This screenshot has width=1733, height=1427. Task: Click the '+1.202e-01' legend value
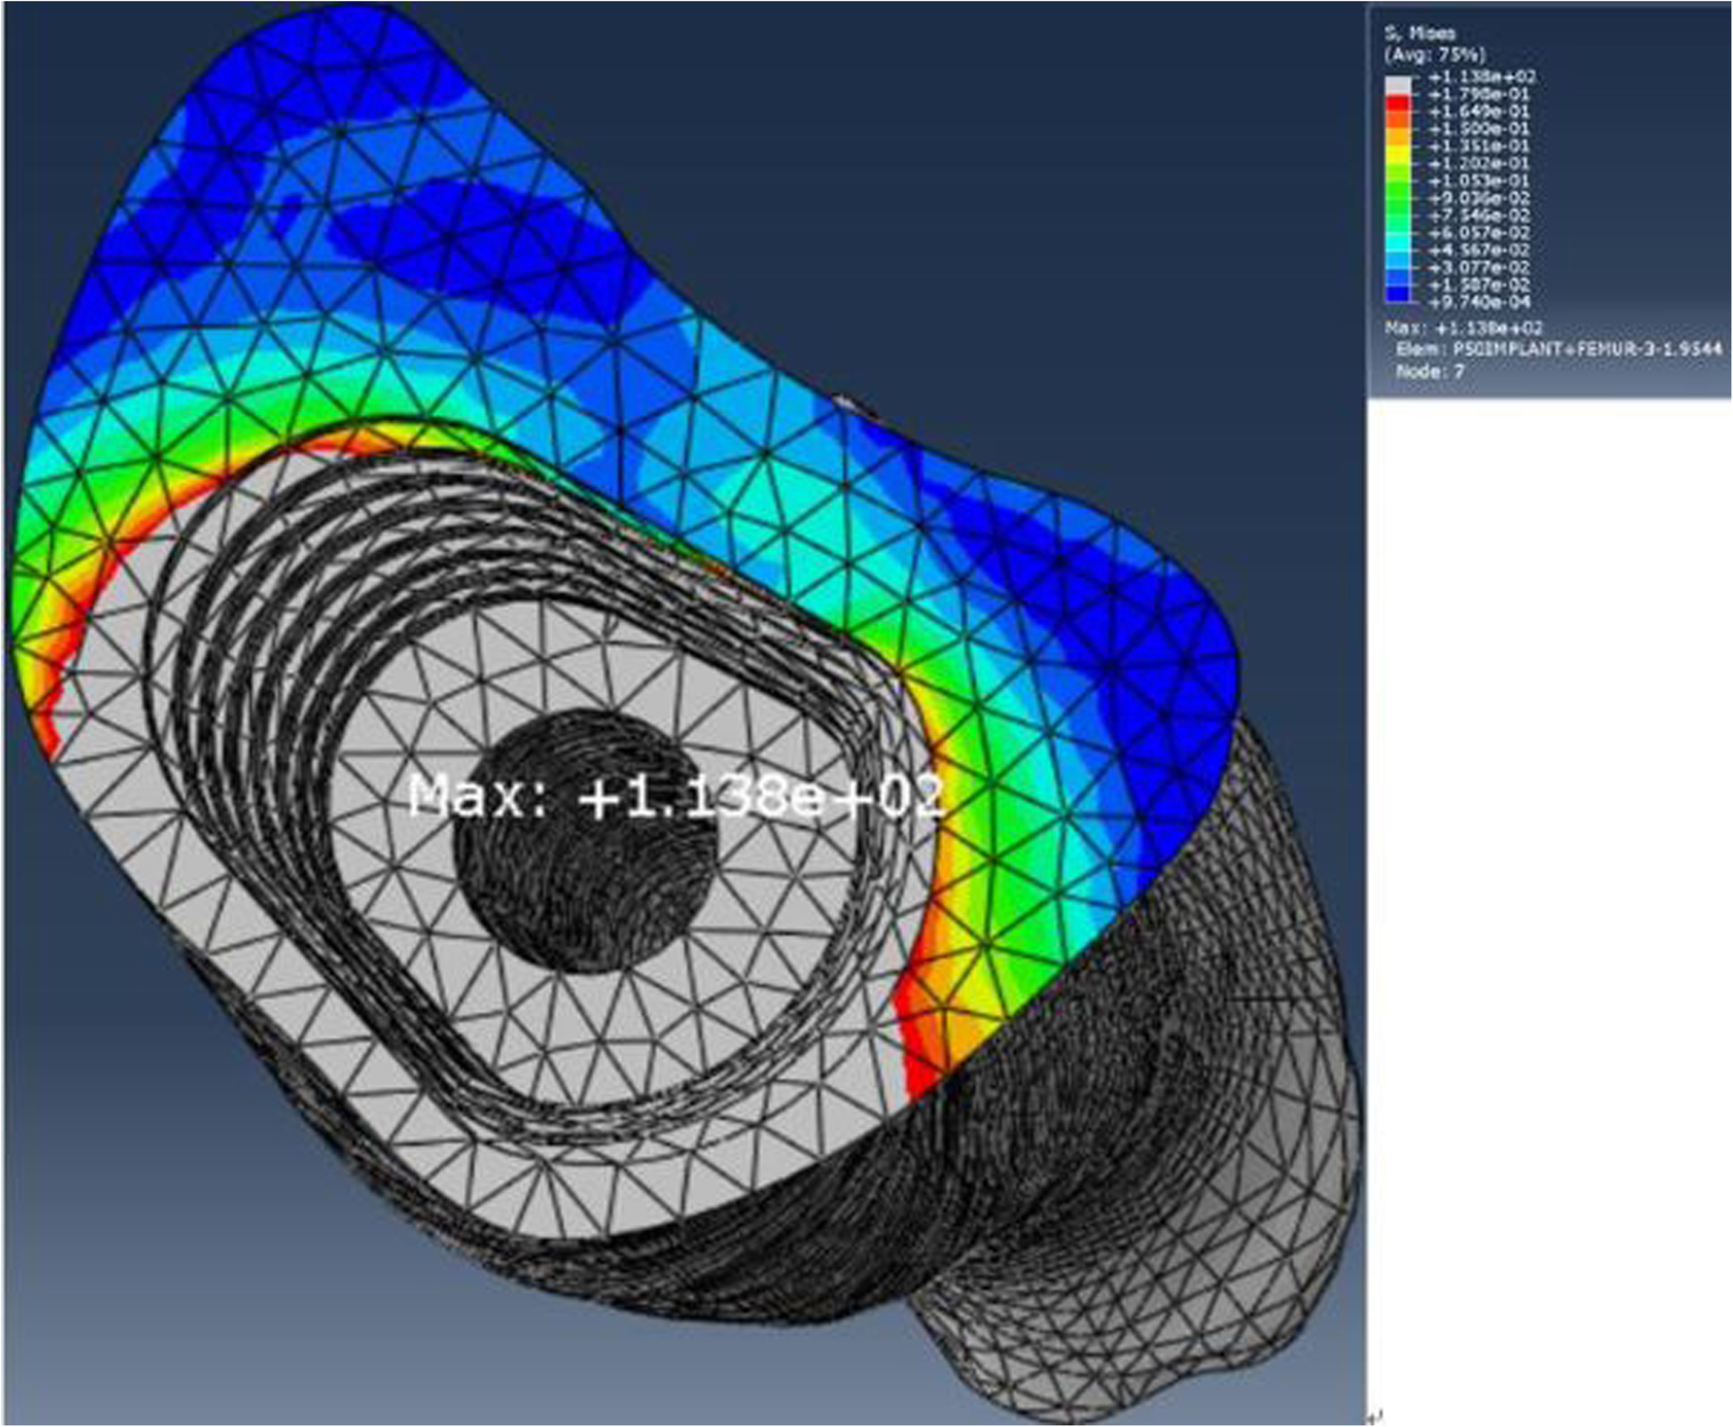(x=1478, y=164)
